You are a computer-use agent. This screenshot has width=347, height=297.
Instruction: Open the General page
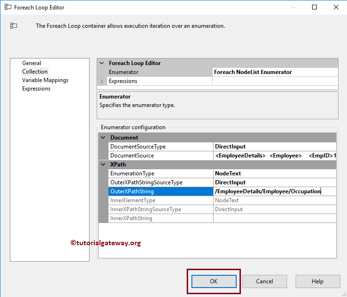(32, 63)
